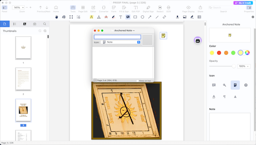Select the Image insert tool
Image resolution: width=256 pixels, height=145 pixels.
(185, 17)
